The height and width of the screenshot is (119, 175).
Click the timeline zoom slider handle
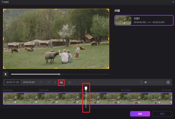(x=145, y=82)
